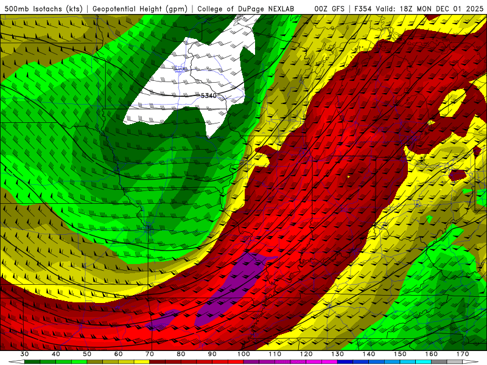Click the "F354" forecast hour text
The height and width of the screenshot is (365, 487).
click(x=363, y=9)
